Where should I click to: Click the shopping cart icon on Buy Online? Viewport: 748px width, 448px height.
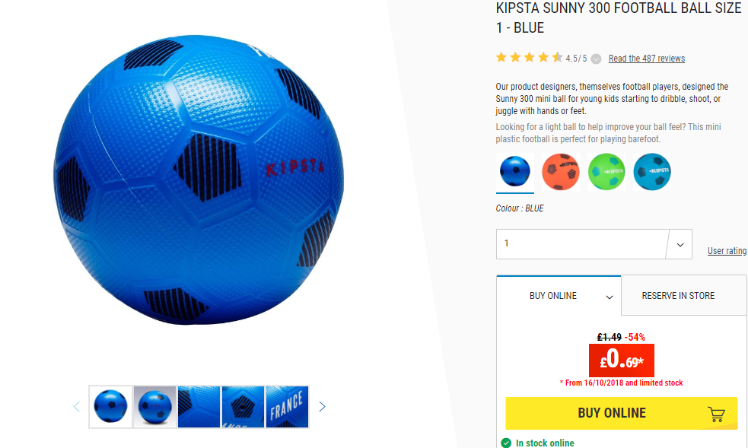[x=716, y=415]
